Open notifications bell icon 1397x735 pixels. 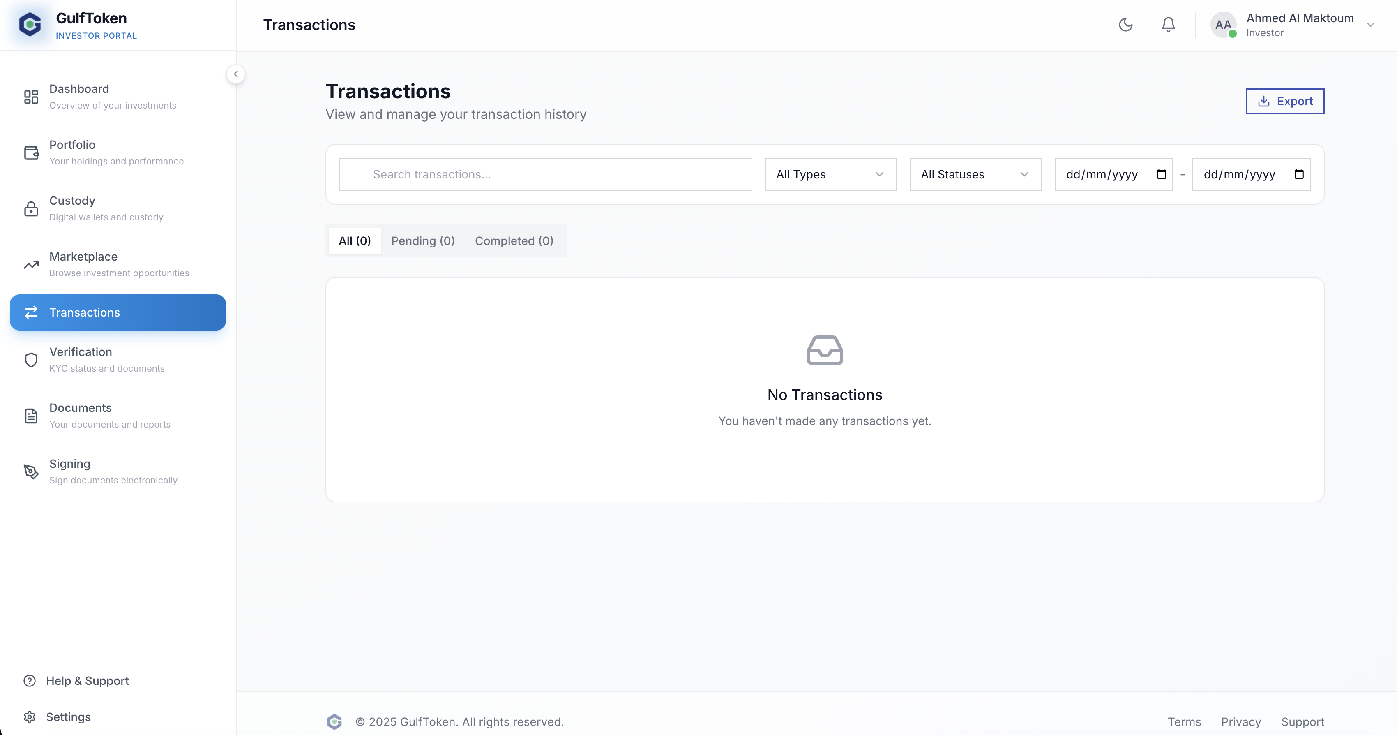1168,25
